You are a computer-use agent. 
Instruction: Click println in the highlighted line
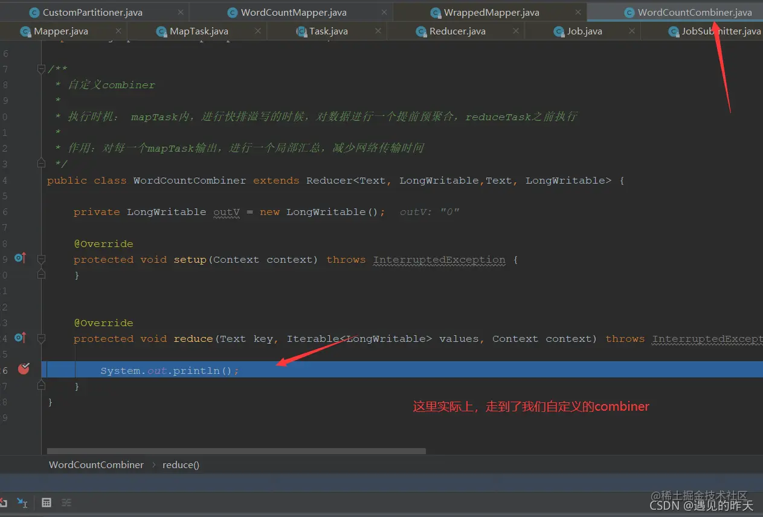tap(196, 370)
